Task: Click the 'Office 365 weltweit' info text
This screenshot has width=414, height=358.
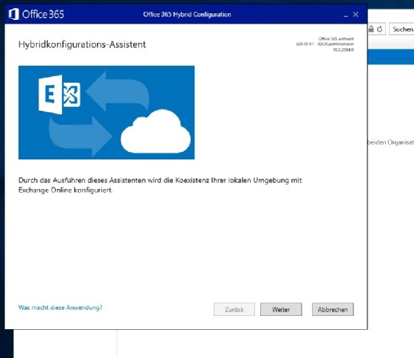Action: [336, 38]
